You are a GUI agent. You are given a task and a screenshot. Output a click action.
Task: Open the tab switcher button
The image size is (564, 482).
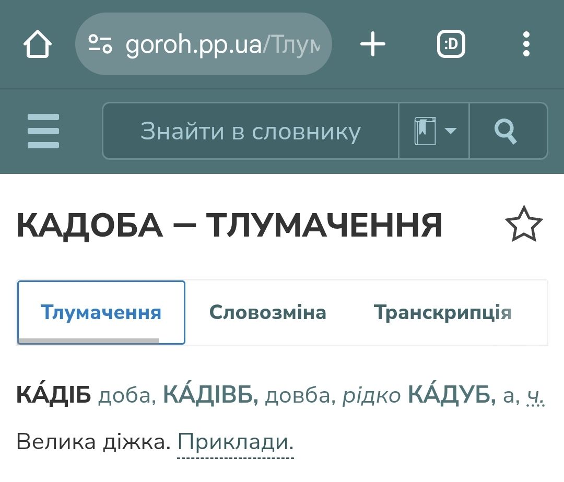click(x=451, y=44)
